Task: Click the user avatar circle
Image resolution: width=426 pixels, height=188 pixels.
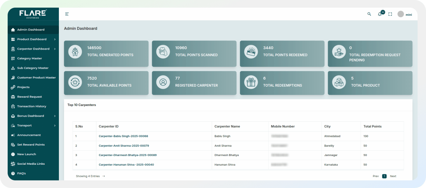Action: (401, 14)
